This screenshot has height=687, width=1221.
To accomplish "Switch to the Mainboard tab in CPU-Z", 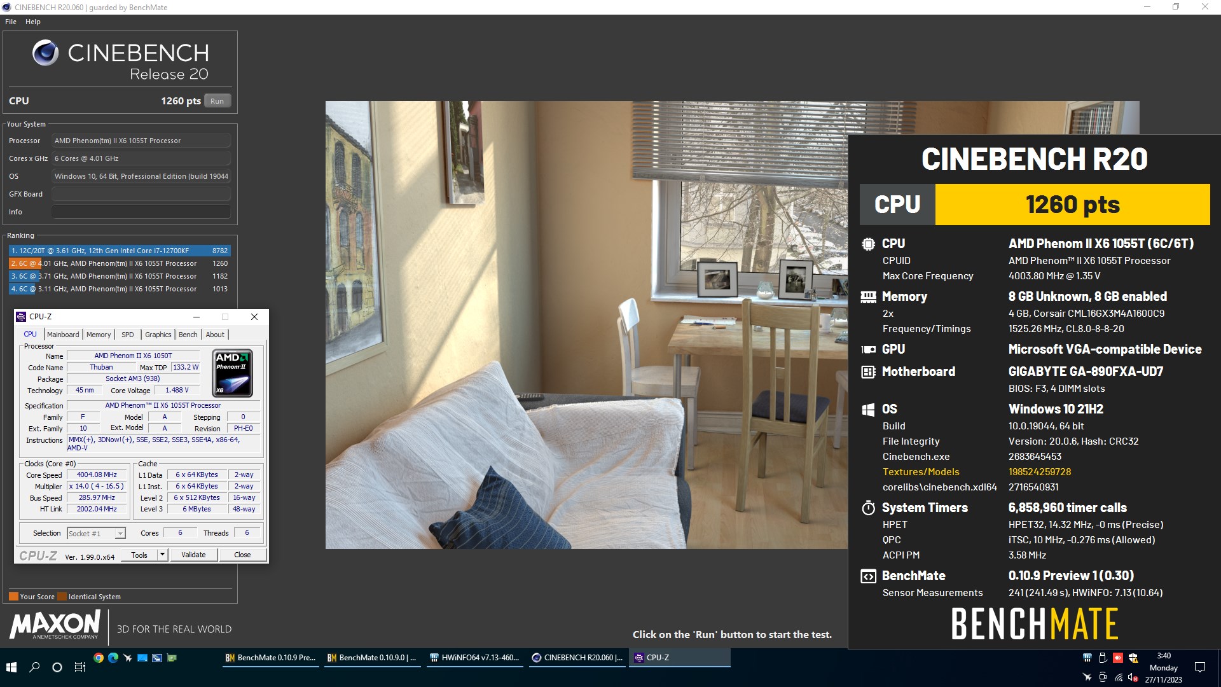I will coord(63,335).
